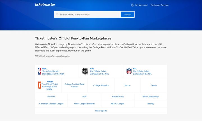The image size is (202, 126).
Task: Open the NBA Official Resale Marketplace link
Action: coord(57,71)
